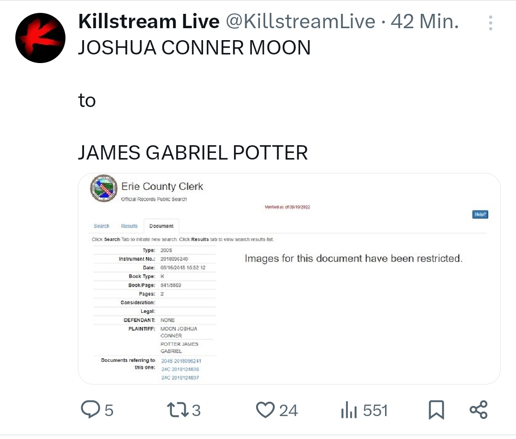
Task: Open the 42 Min. timestamp
Action: point(425,21)
